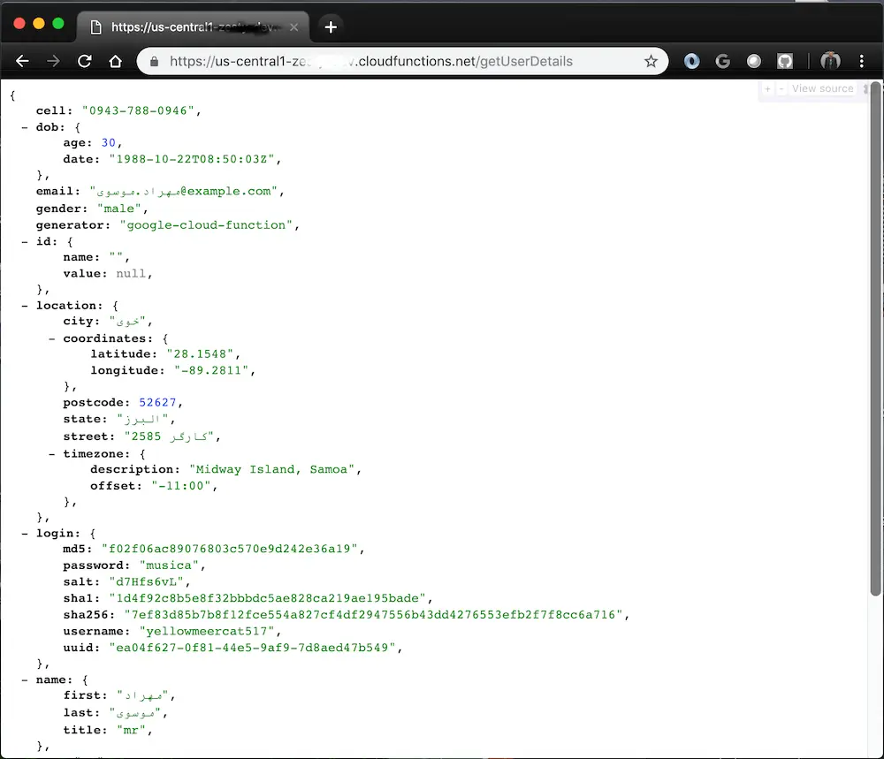Collapse the dob JSON object
884x759 pixels.
pyautogui.click(x=25, y=126)
